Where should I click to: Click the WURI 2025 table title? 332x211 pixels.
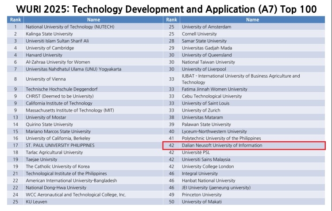click(x=166, y=9)
